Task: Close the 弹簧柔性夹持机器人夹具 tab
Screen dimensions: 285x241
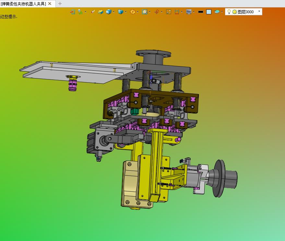Action: 50,4
